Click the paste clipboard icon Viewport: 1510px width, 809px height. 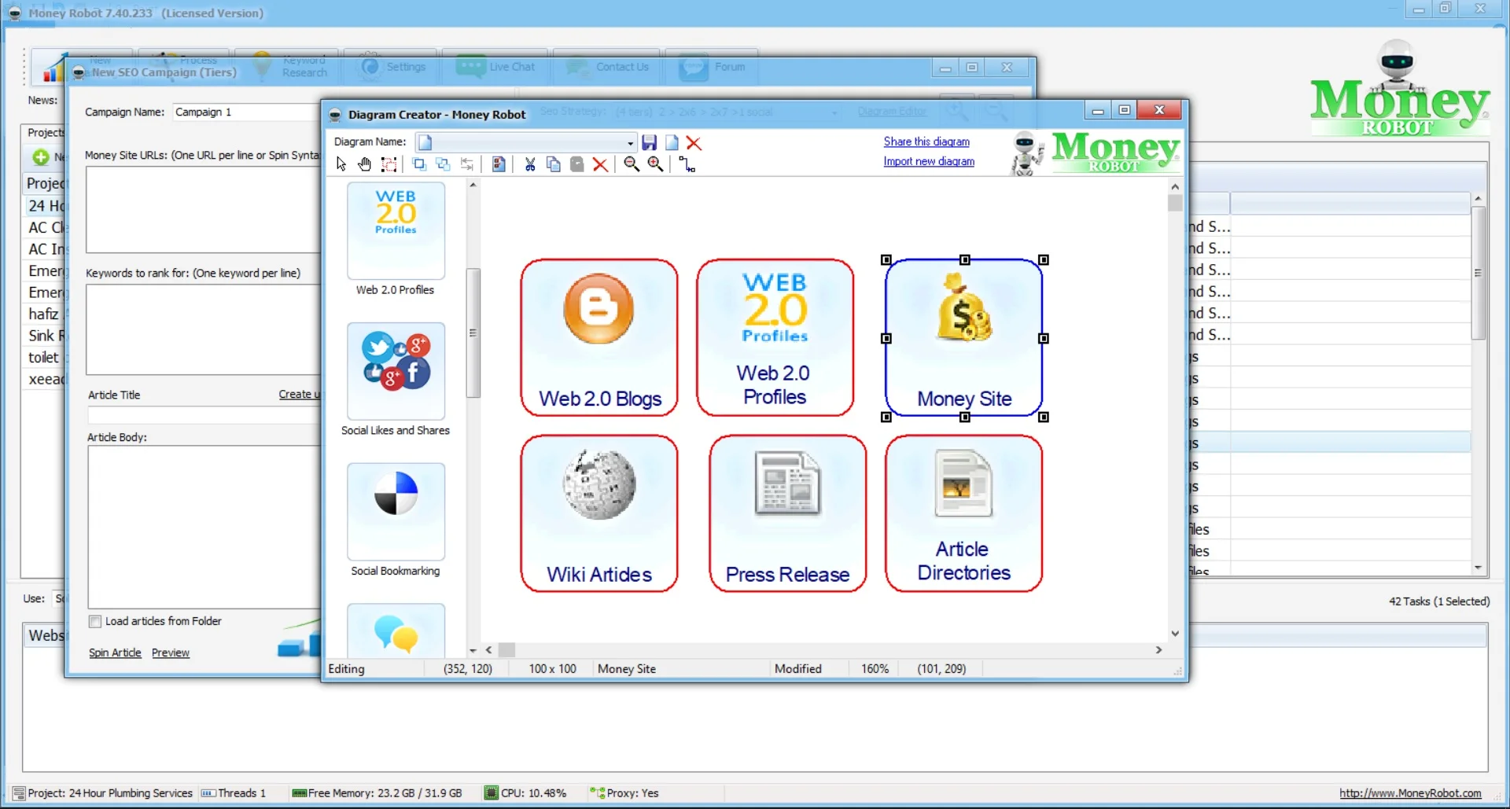[x=577, y=164]
